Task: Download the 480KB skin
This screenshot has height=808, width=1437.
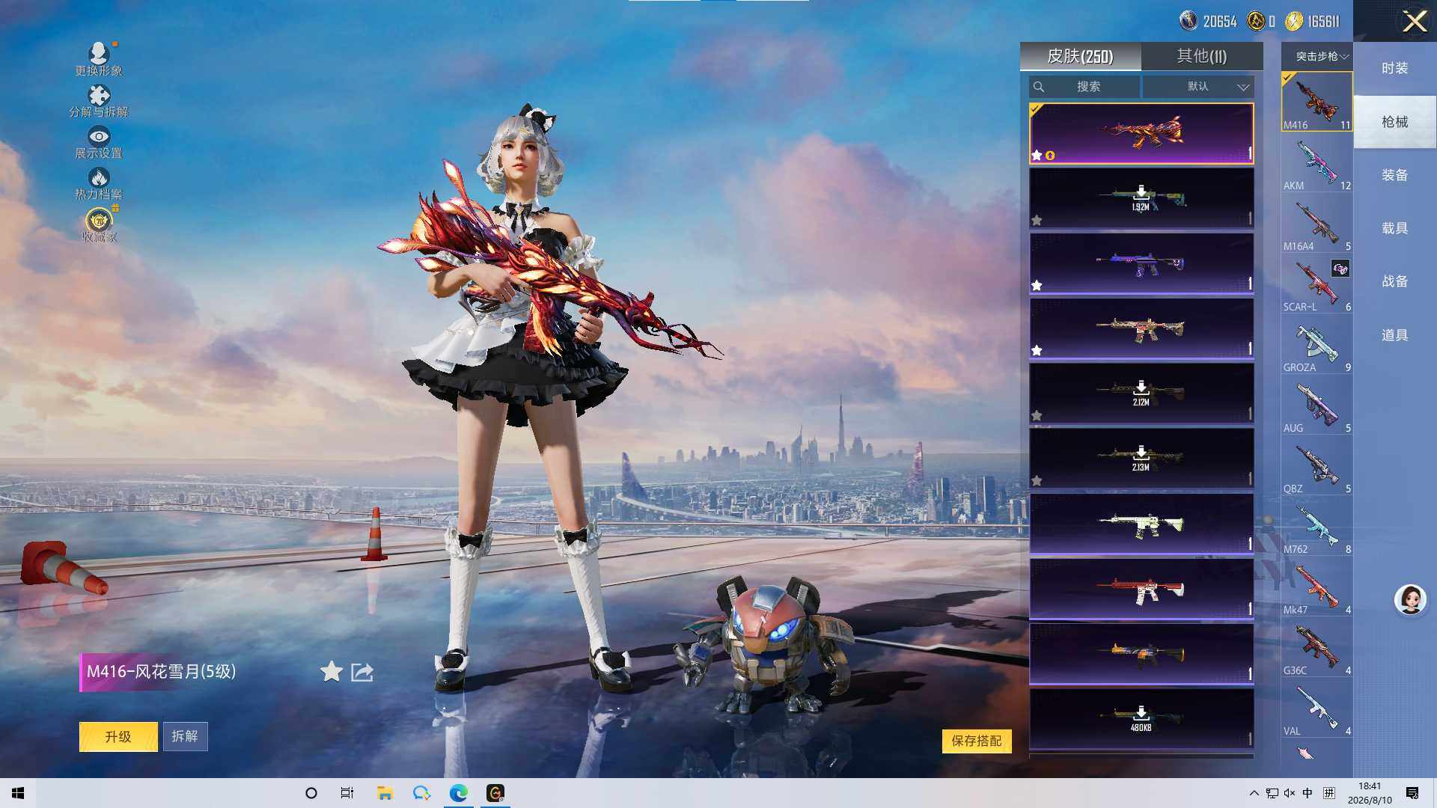Action: 1141,718
